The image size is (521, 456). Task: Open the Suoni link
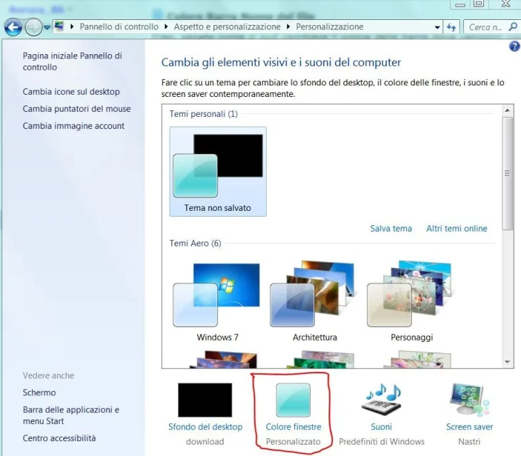381,427
